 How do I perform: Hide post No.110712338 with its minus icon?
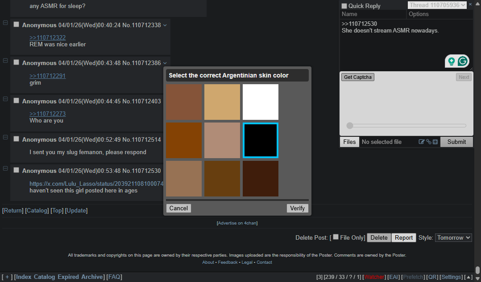click(5, 23)
